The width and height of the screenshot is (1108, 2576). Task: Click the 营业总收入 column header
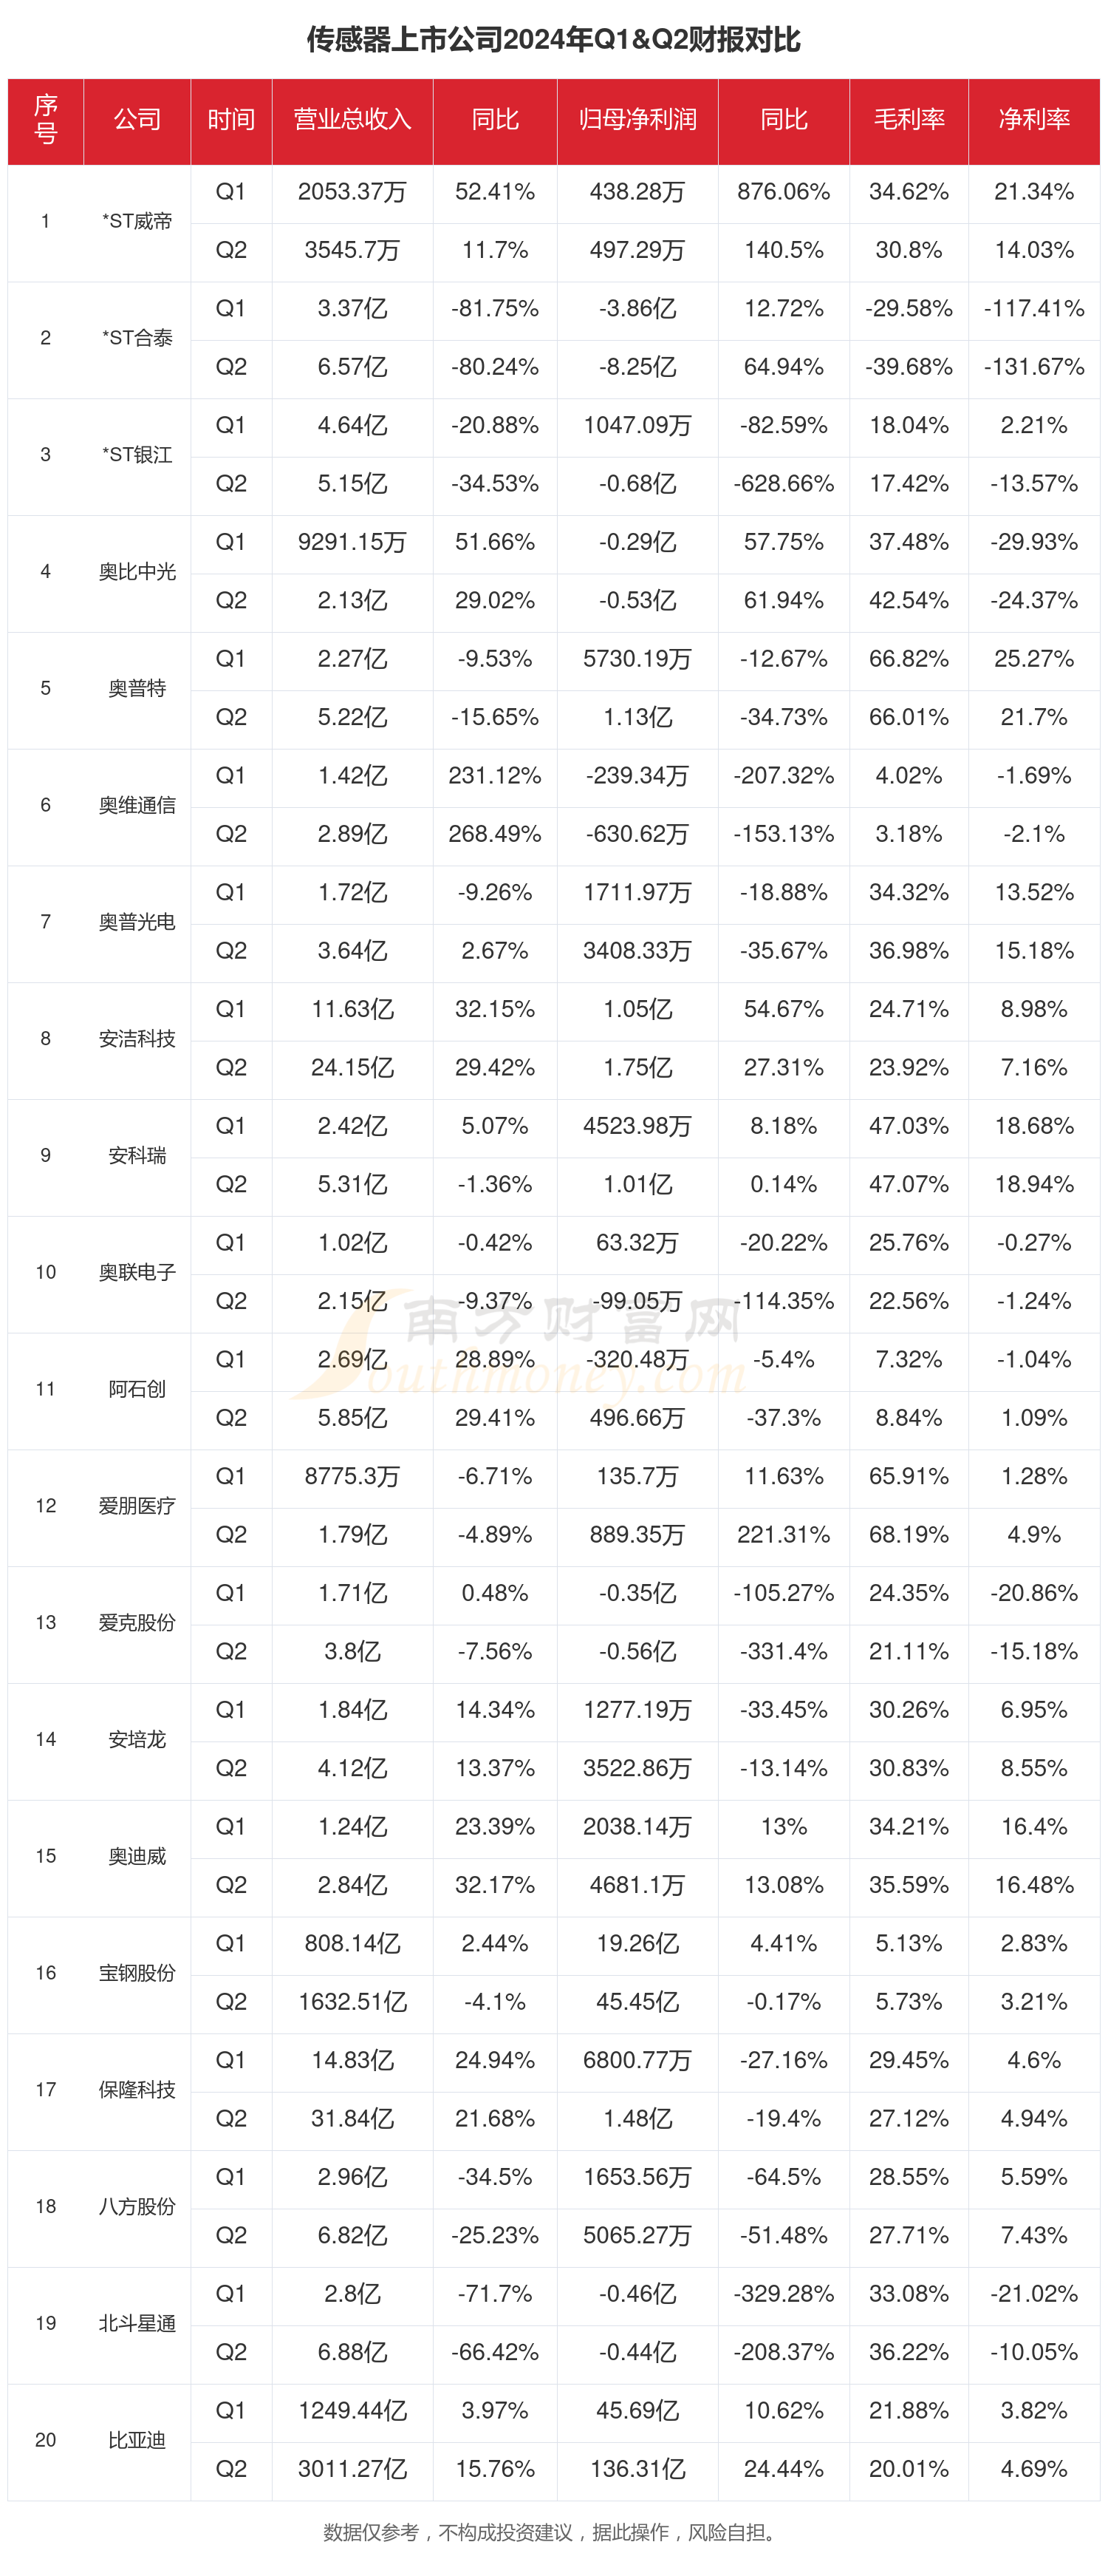pos(352,120)
